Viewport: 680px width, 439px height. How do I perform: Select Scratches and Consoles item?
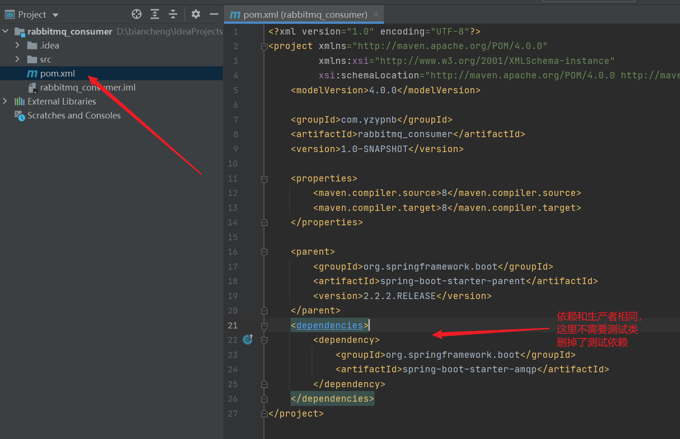[x=111, y=115]
